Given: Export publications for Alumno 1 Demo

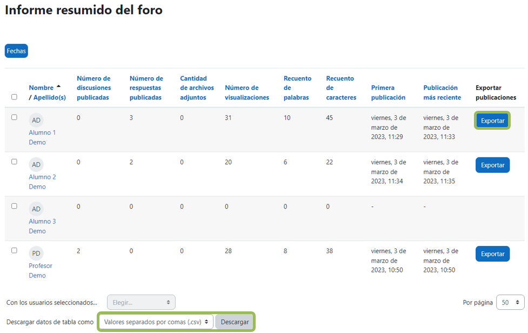Looking at the screenshot, I should pos(491,120).
